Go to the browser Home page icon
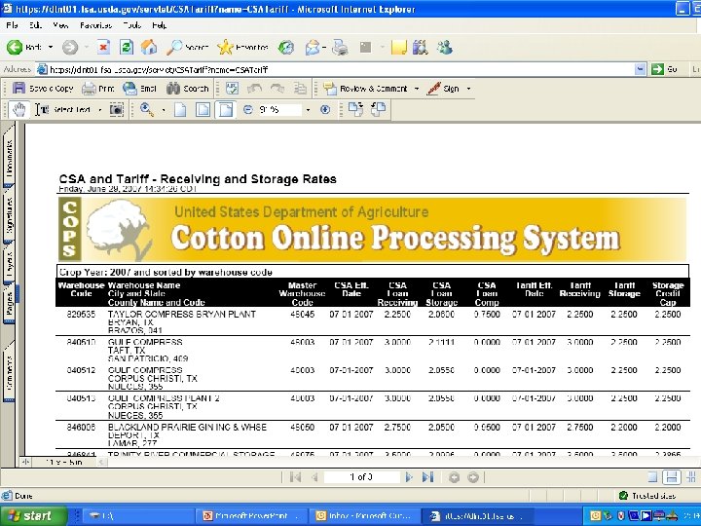The image size is (701, 526). (x=148, y=47)
